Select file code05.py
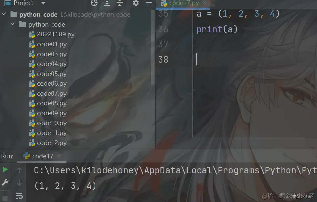This screenshot has height=202, width=317. (x=52, y=74)
